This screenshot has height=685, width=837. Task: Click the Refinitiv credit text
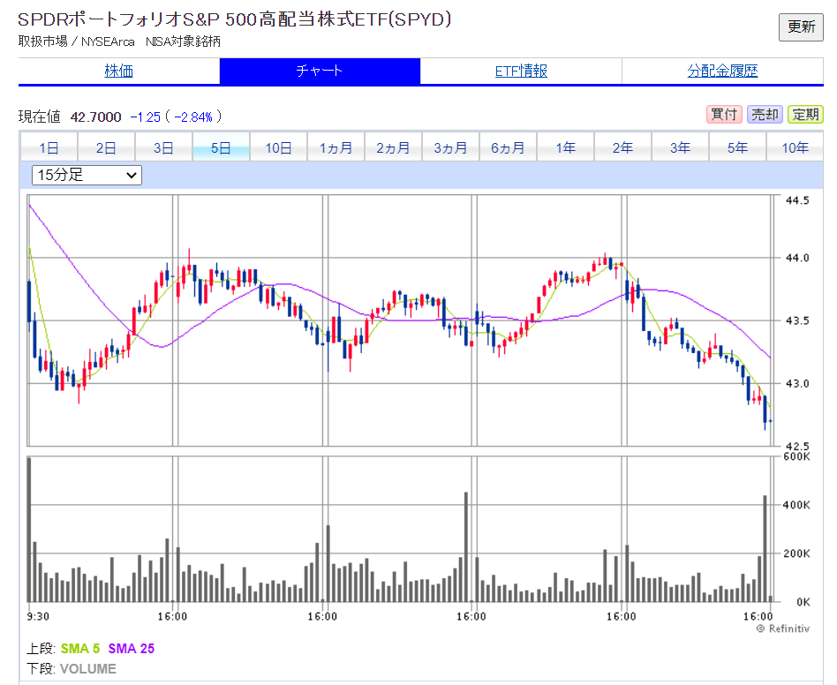pos(783,629)
